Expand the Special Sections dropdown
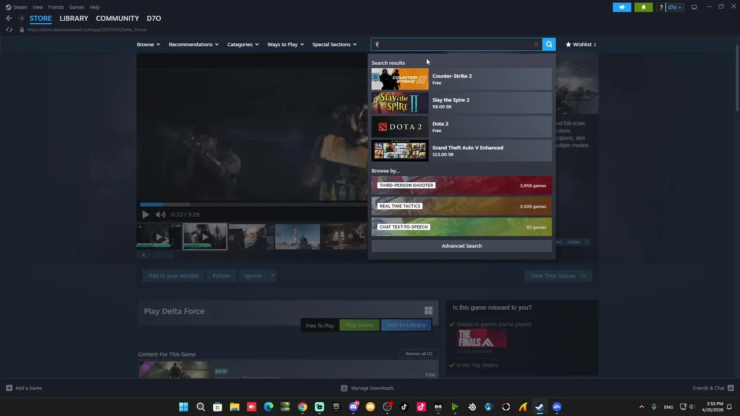This screenshot has height=416, width=740. pos(334,44)
